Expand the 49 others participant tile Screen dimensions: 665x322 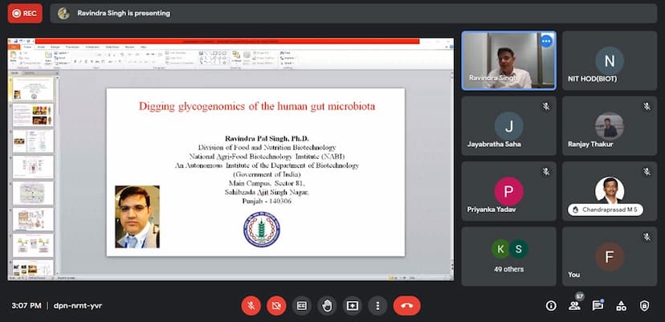point(508,255)
